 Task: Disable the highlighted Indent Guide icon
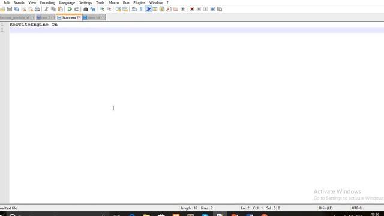click(148, 9)
